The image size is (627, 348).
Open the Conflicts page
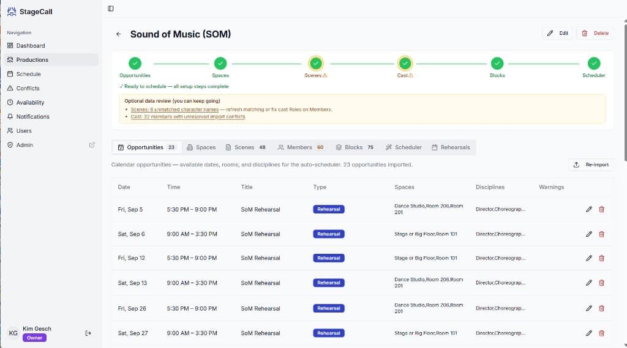coord(51,88)
